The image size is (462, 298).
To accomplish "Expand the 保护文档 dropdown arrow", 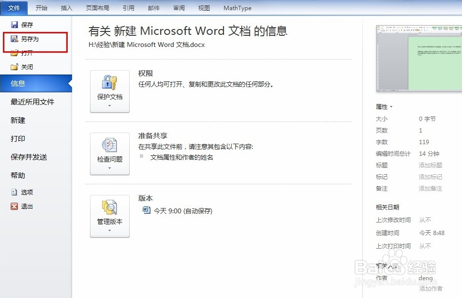I will [x=110, y=105].
